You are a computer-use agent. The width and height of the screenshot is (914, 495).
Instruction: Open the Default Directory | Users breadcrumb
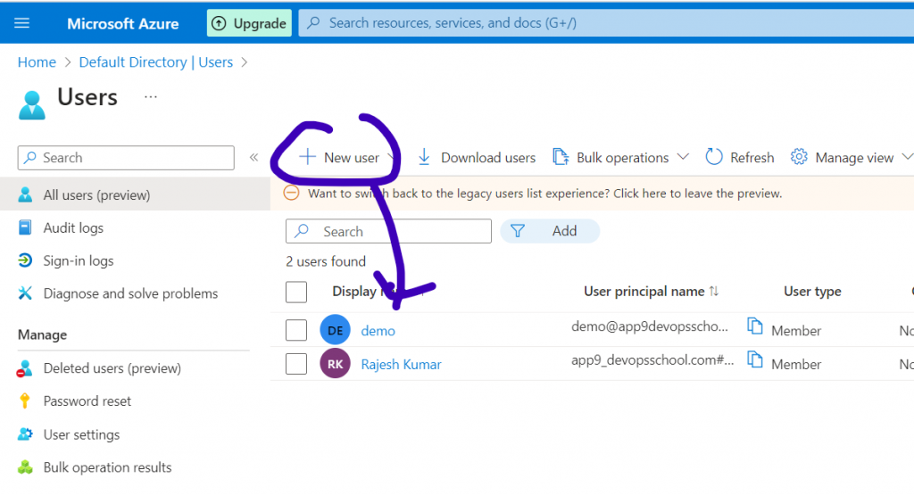[x=155, y=62]
